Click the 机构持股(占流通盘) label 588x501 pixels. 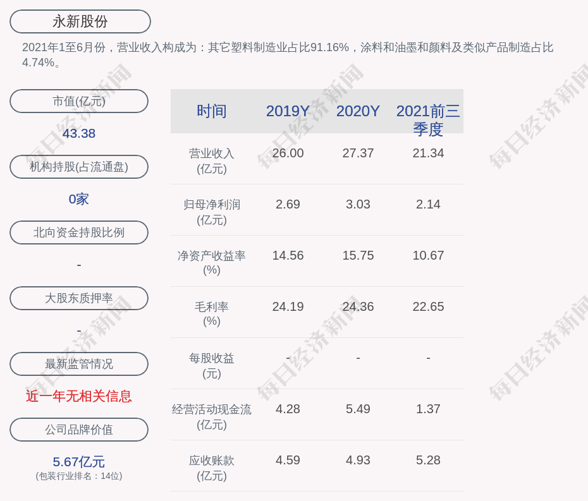(79, 167)
